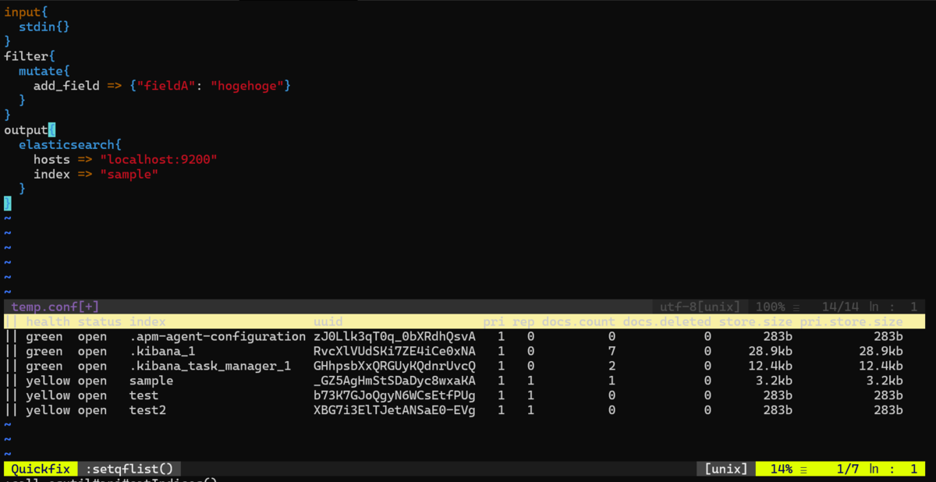Click the health column header
936x482 pixels.
point(48,321)
